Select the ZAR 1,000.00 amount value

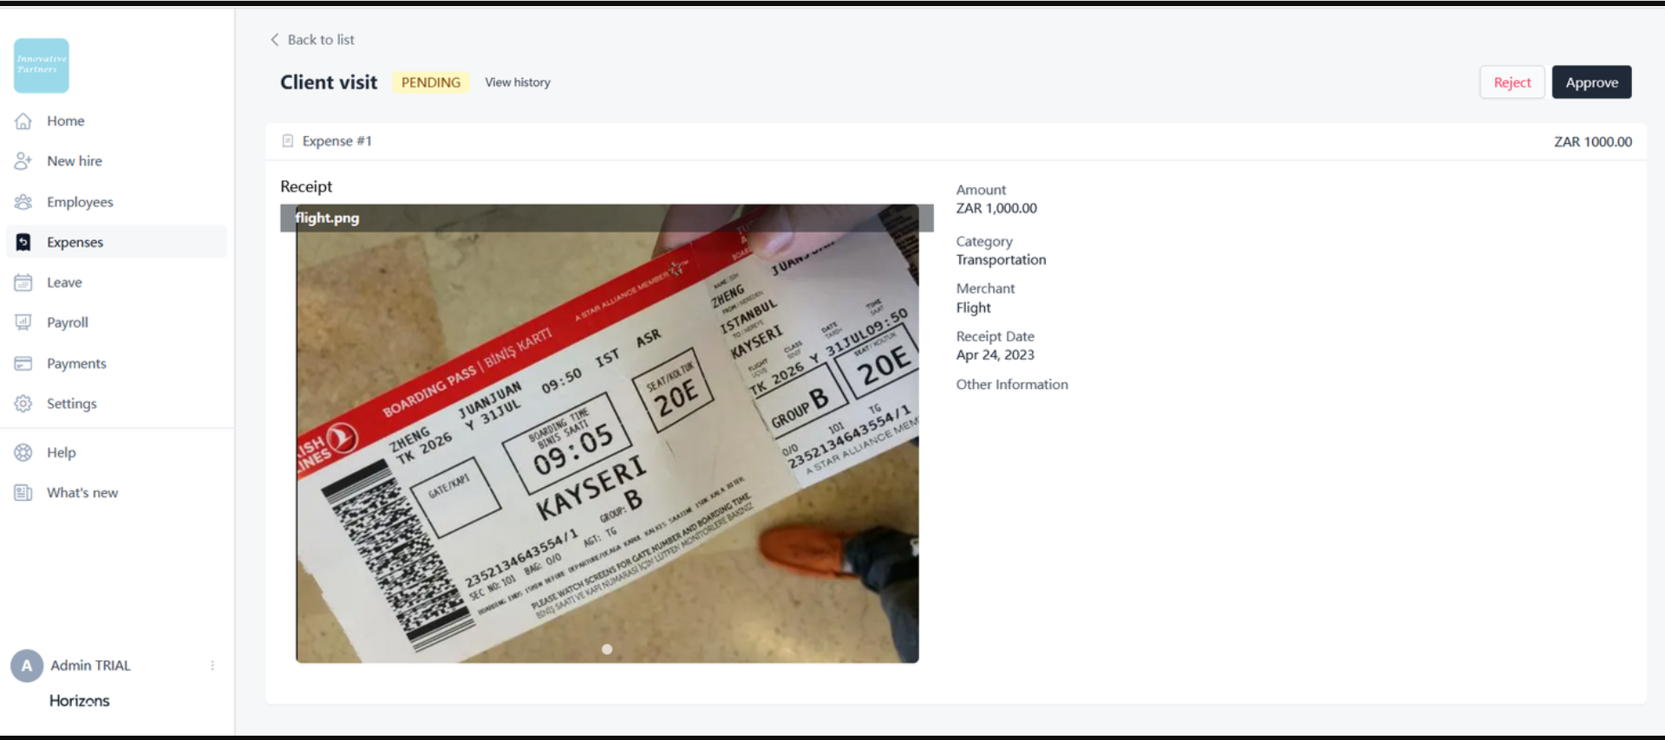pyautogui.click(x=996, y=209)
